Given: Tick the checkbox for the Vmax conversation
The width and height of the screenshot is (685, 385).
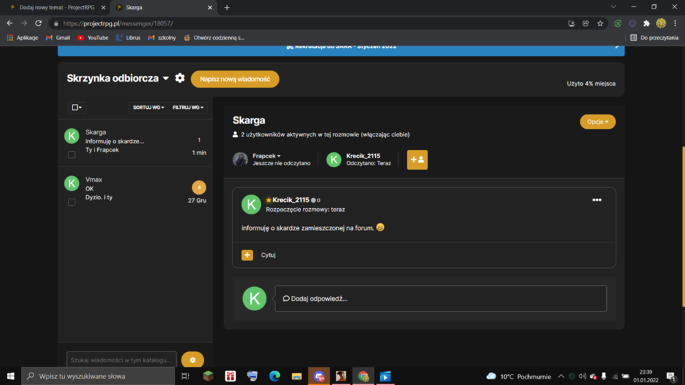Looking at the screenshot, I should pos(72,202).
